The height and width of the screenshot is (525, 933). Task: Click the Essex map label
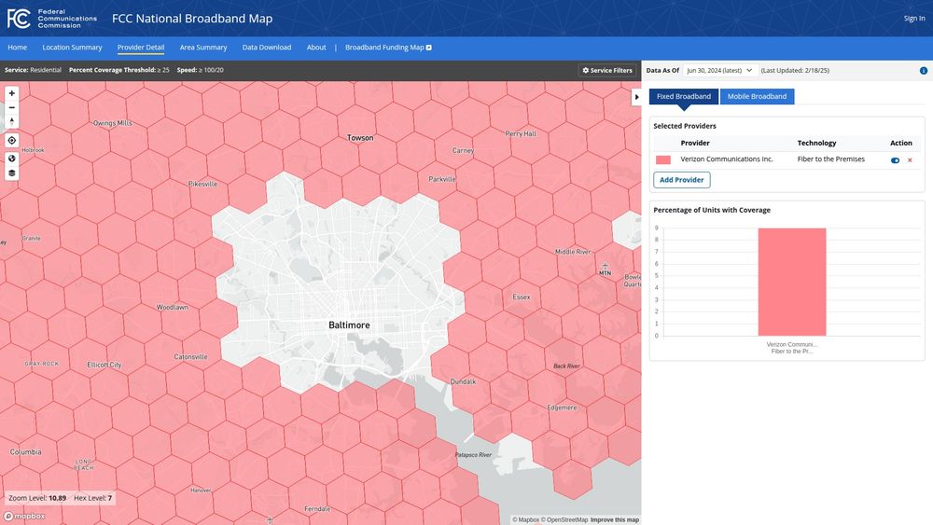pyautogui.click(x=522, y=297)
